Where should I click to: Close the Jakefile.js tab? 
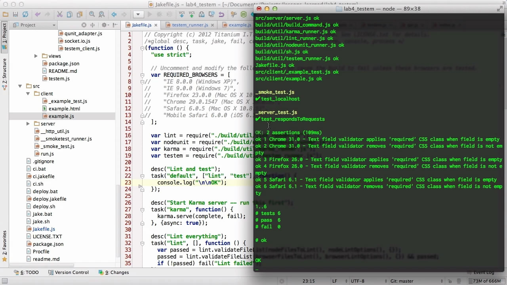(156, 25)
